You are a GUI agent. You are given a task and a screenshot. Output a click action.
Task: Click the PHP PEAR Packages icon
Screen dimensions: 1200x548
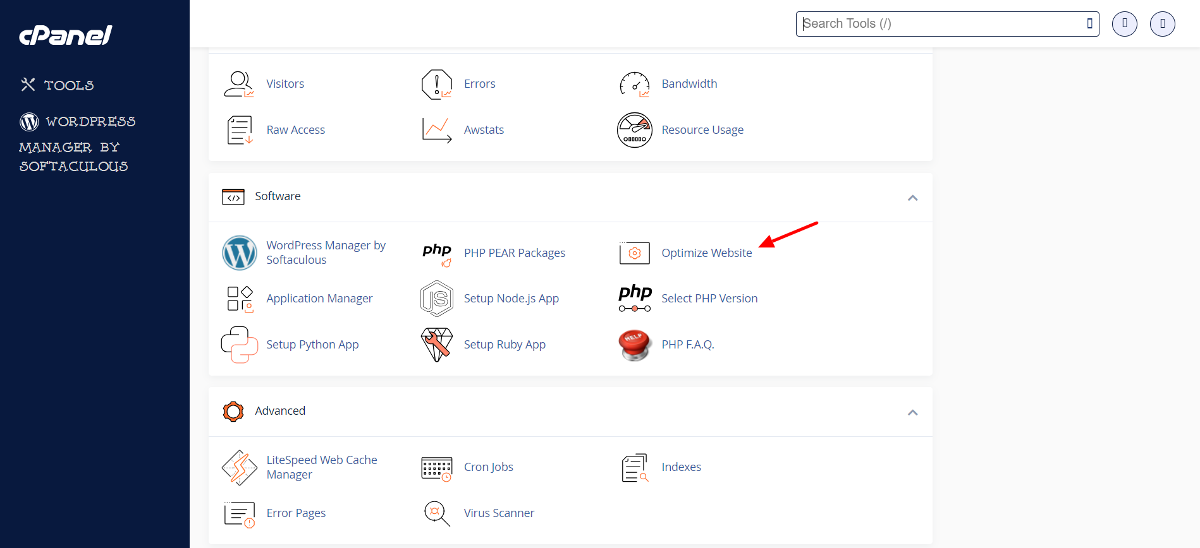437,254
